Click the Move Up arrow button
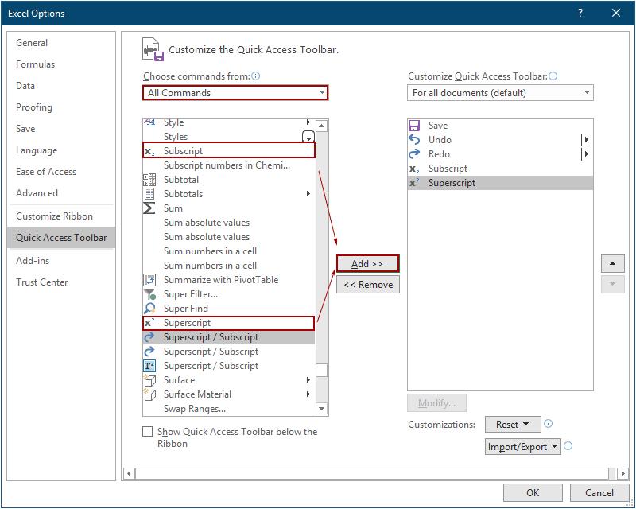The width and height of the screenshot is (636, 509). coord(612,263)
